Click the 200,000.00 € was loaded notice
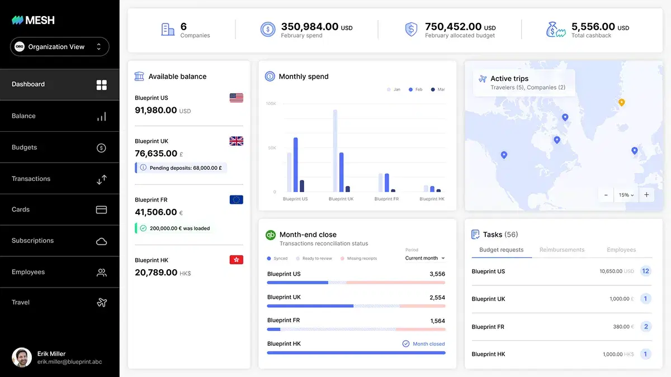 tap(175, 228)
